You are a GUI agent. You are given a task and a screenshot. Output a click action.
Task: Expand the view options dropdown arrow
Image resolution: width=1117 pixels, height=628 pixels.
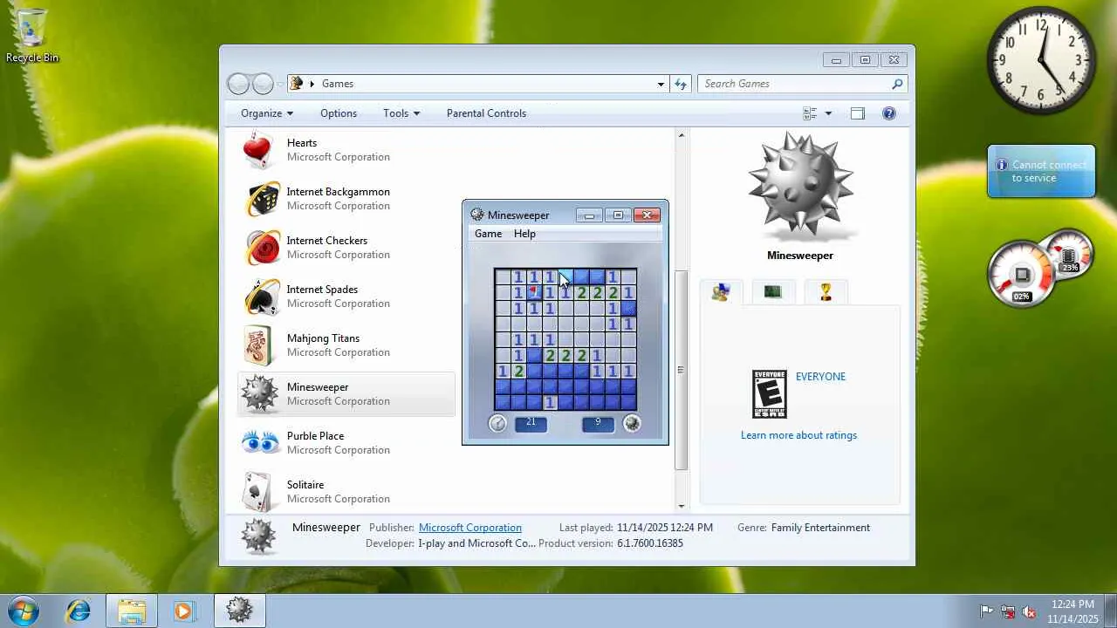click(x=828, y=113)
